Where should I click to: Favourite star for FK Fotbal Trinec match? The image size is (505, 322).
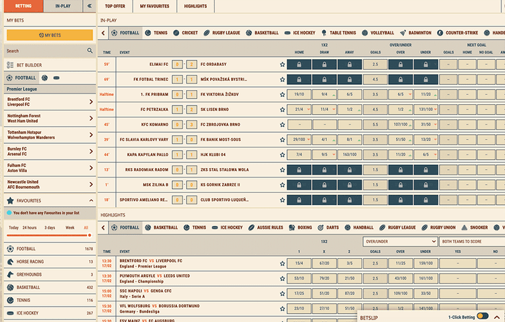click(x=282, y=79)
